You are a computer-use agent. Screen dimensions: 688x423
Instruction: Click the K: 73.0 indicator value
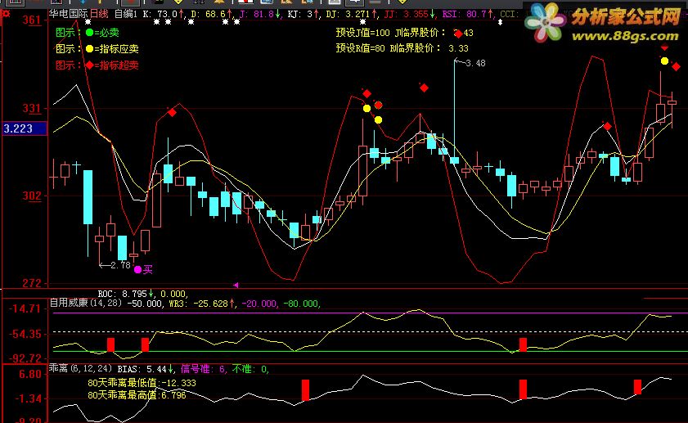tap(164, 14)
